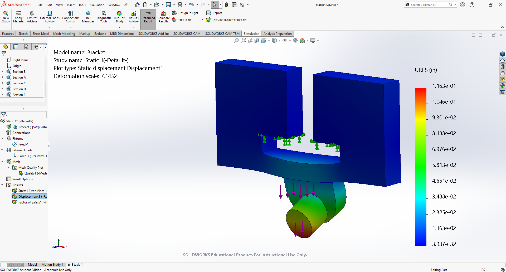Open the Mesh Modeling tab
This screenshot has height=272, width=506.
point(64,34)
